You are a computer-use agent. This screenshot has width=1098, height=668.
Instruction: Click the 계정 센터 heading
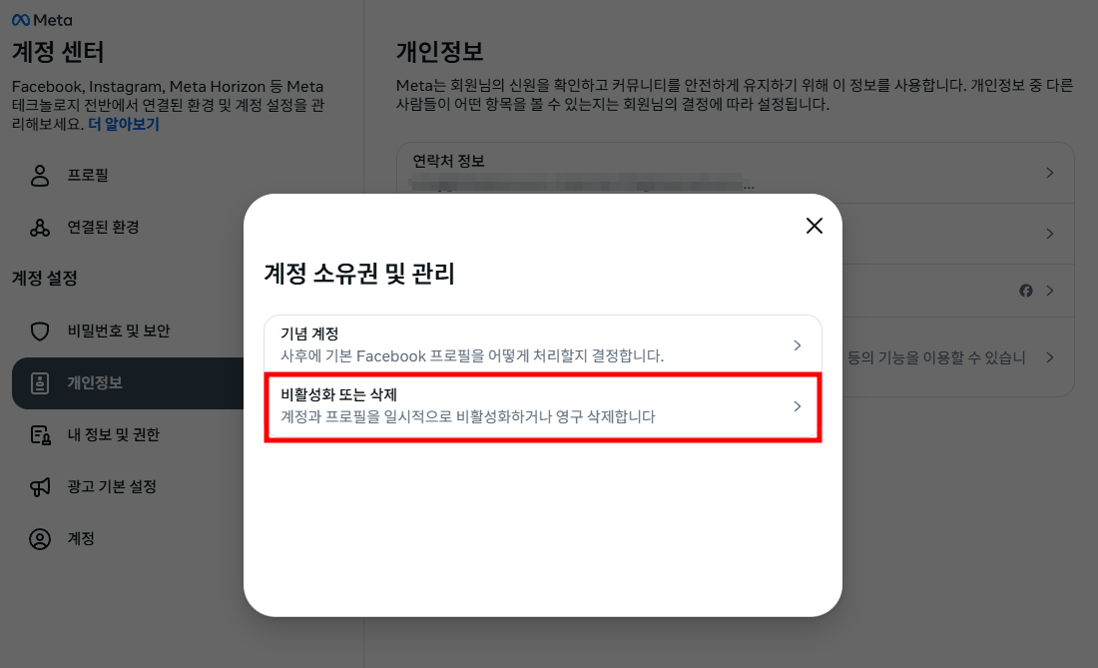pyautogui.click(x=58, y=52)
